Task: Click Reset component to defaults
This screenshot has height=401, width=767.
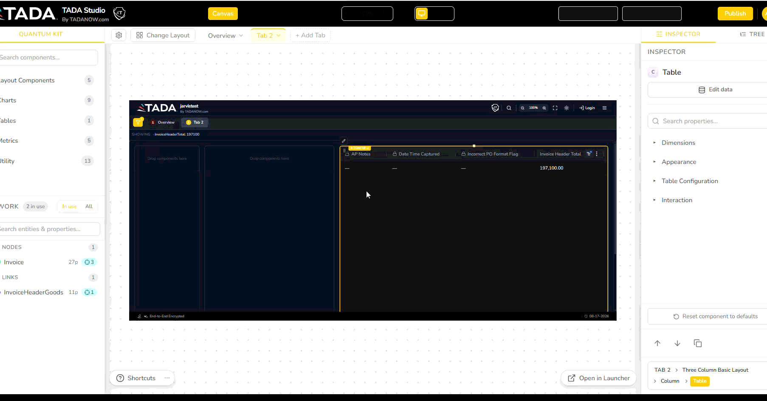Action: [715, 316]
